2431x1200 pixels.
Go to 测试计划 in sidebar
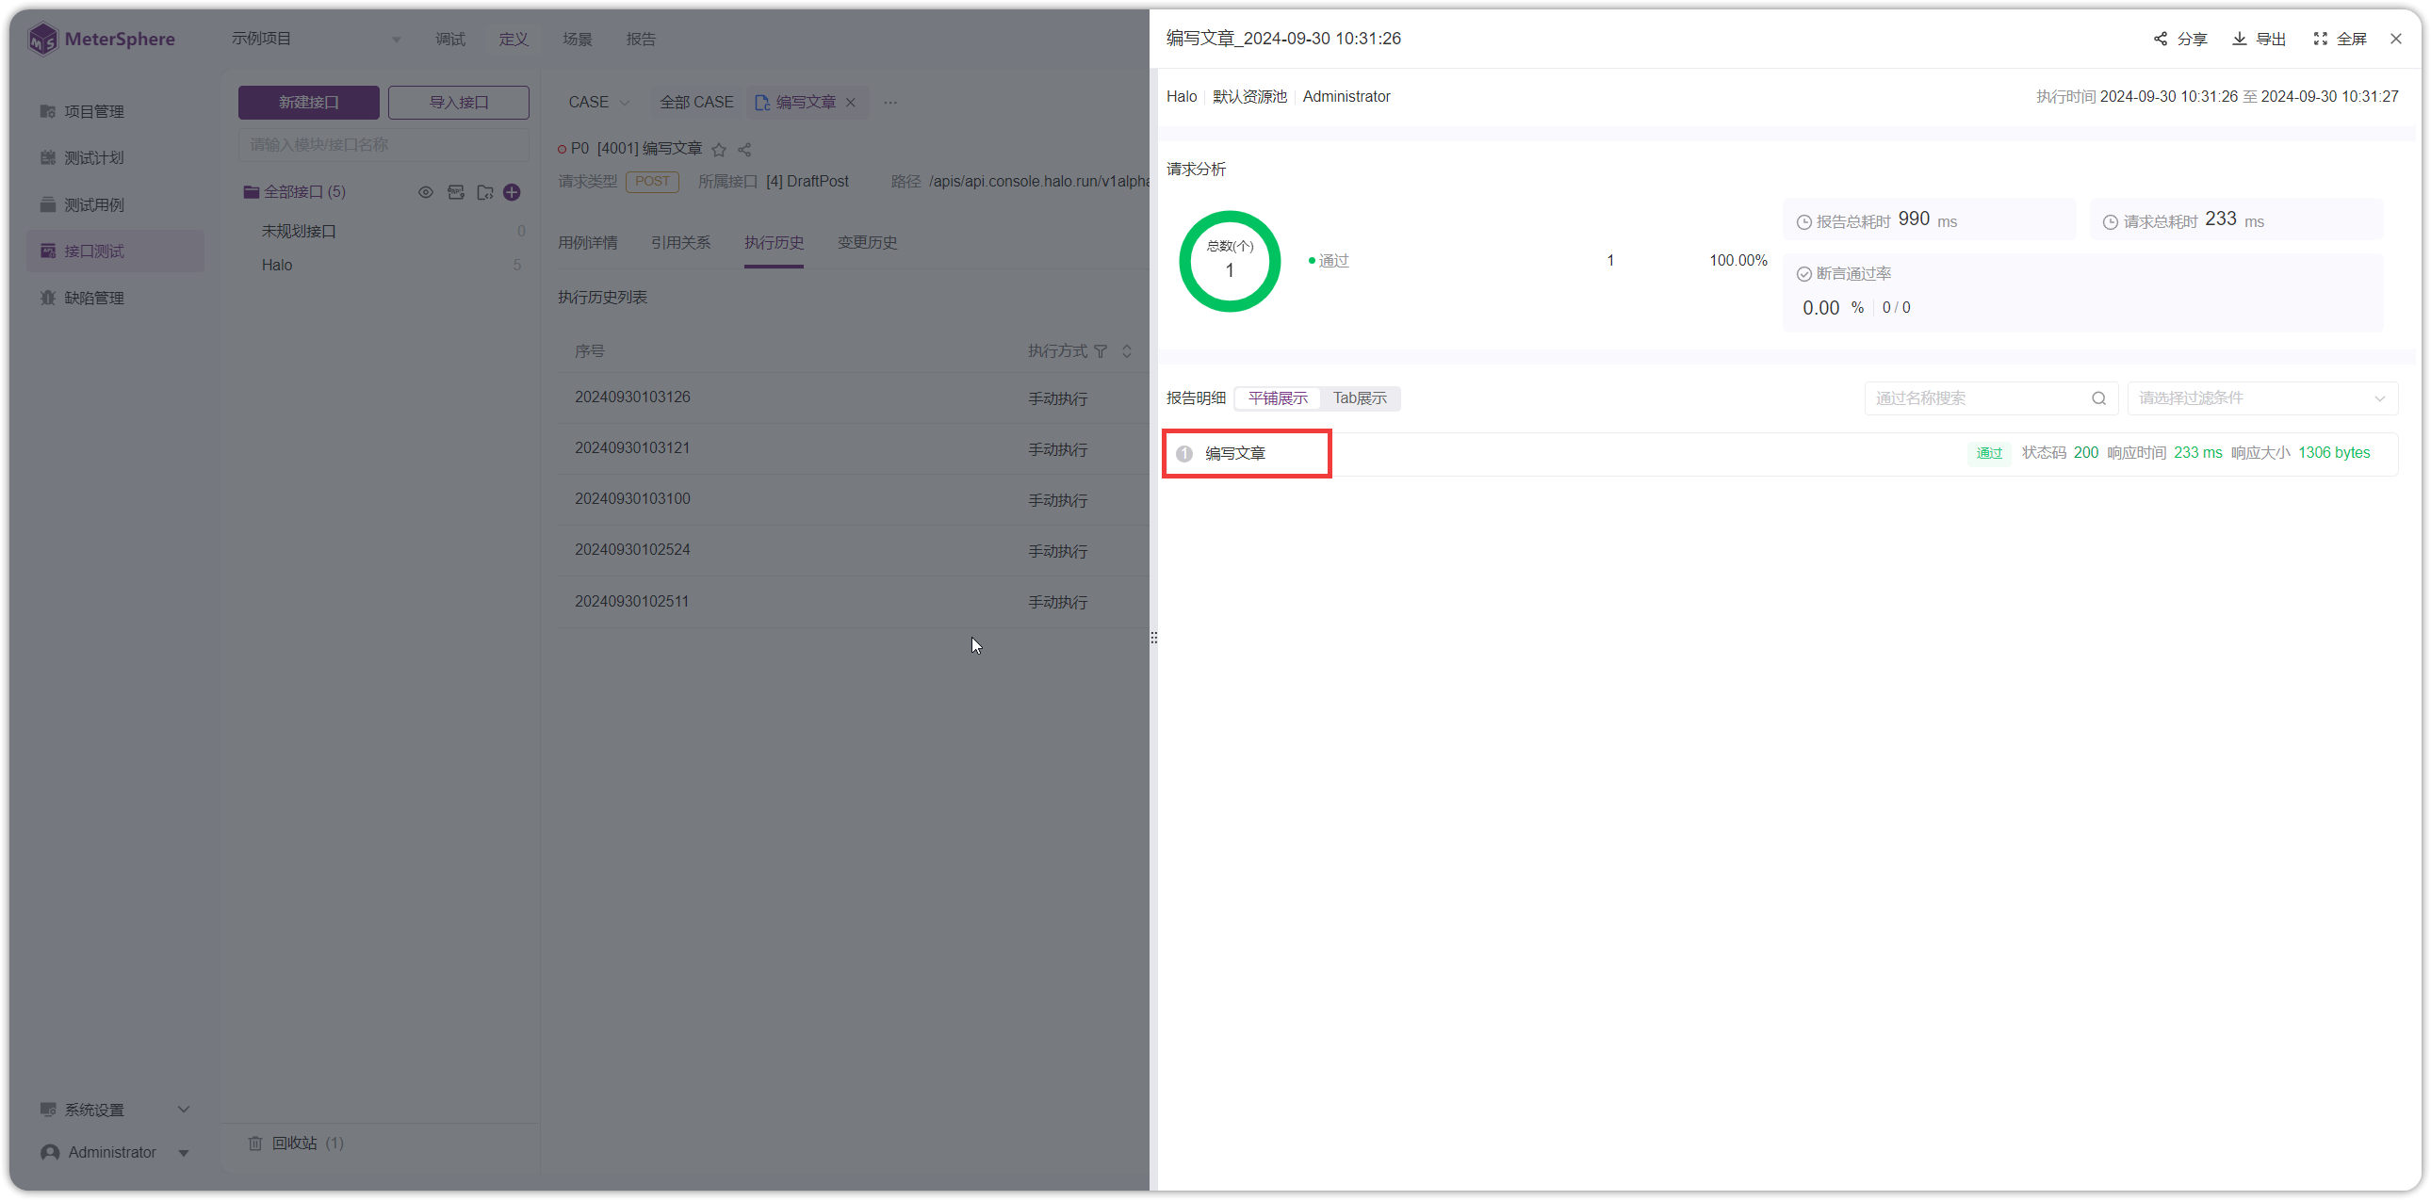coord(115,157)
